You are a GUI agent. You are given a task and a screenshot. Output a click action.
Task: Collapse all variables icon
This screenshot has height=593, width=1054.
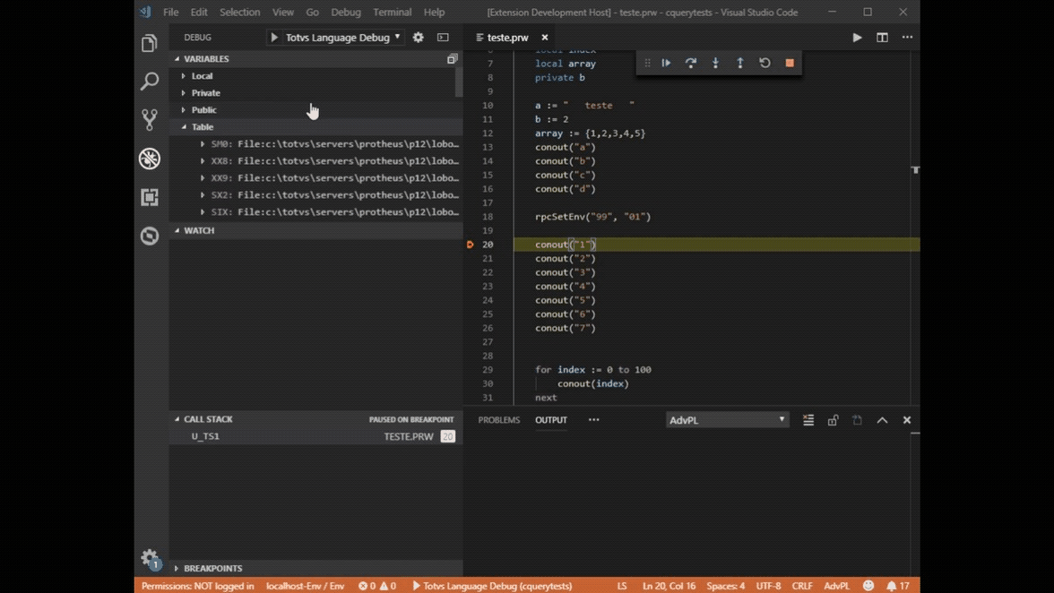pyautogui.click(x=452, y=59)
